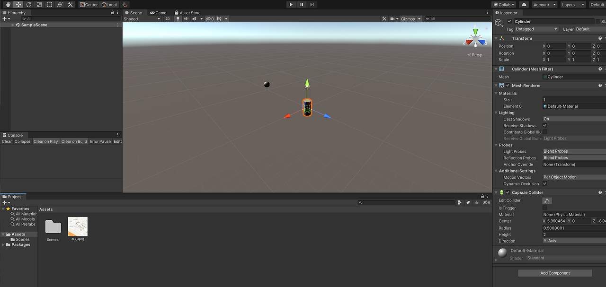Expand SampleScene in Hierarchy
The width and height of the screenshot is (606, 287).
(x=13, y=25)
